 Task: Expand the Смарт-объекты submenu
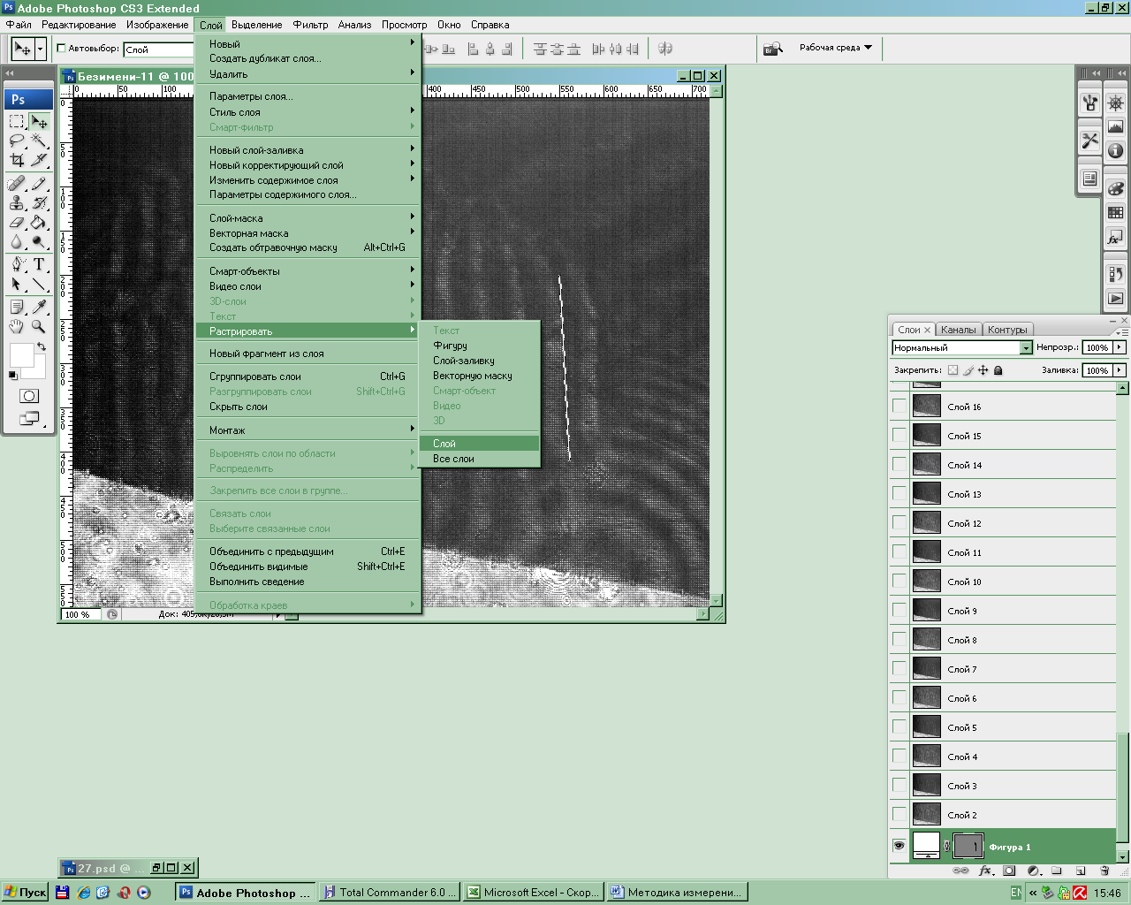(308, 271)
